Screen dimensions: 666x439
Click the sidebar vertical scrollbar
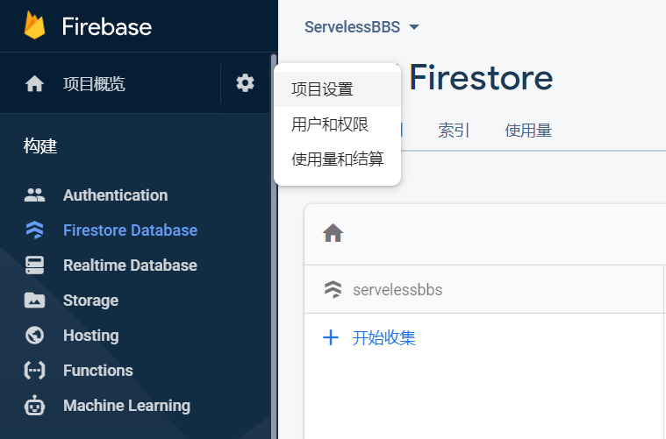point(274,246)
